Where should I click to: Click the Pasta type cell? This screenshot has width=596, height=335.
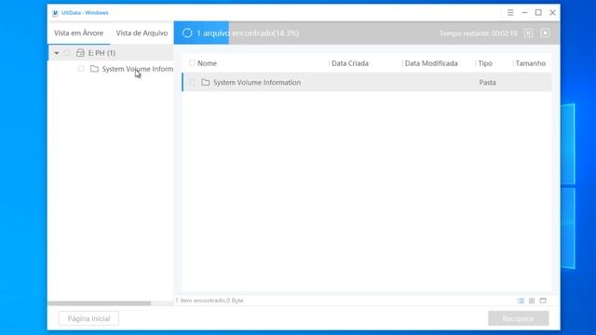click(487, 82)
